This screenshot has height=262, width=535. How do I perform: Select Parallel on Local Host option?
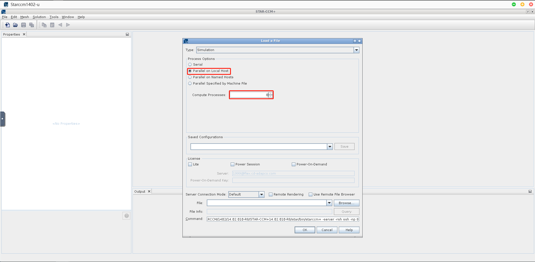(x=190, y=71)
